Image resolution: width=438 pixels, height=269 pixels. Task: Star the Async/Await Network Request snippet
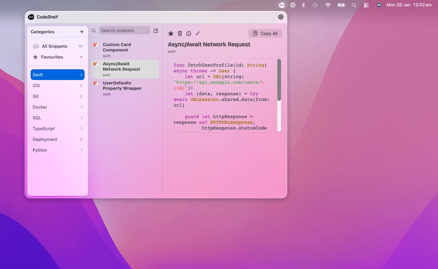[x=171, y=33]
